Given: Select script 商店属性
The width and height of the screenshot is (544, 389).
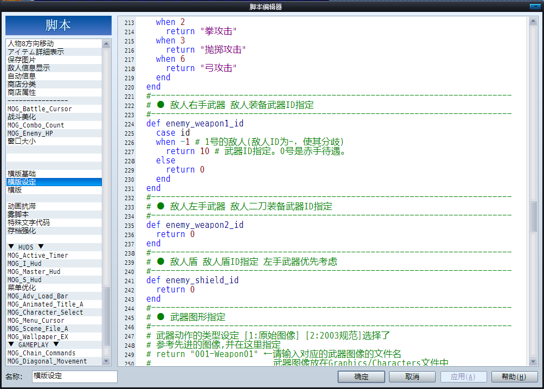Looking at the screenshot, I should tap(54, 92).
